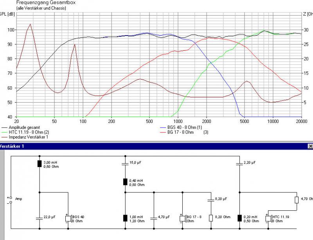Image resolution: width=313 pixels, height=240 pixels.
Task: Click the 22,0 µF capacitor symbol
Action: coord(40,219)
